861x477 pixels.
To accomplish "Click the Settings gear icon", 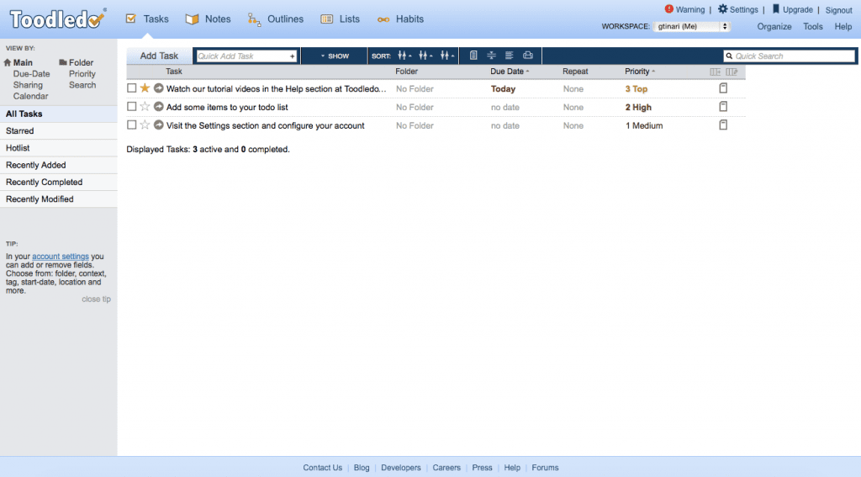I will (722, 8).
